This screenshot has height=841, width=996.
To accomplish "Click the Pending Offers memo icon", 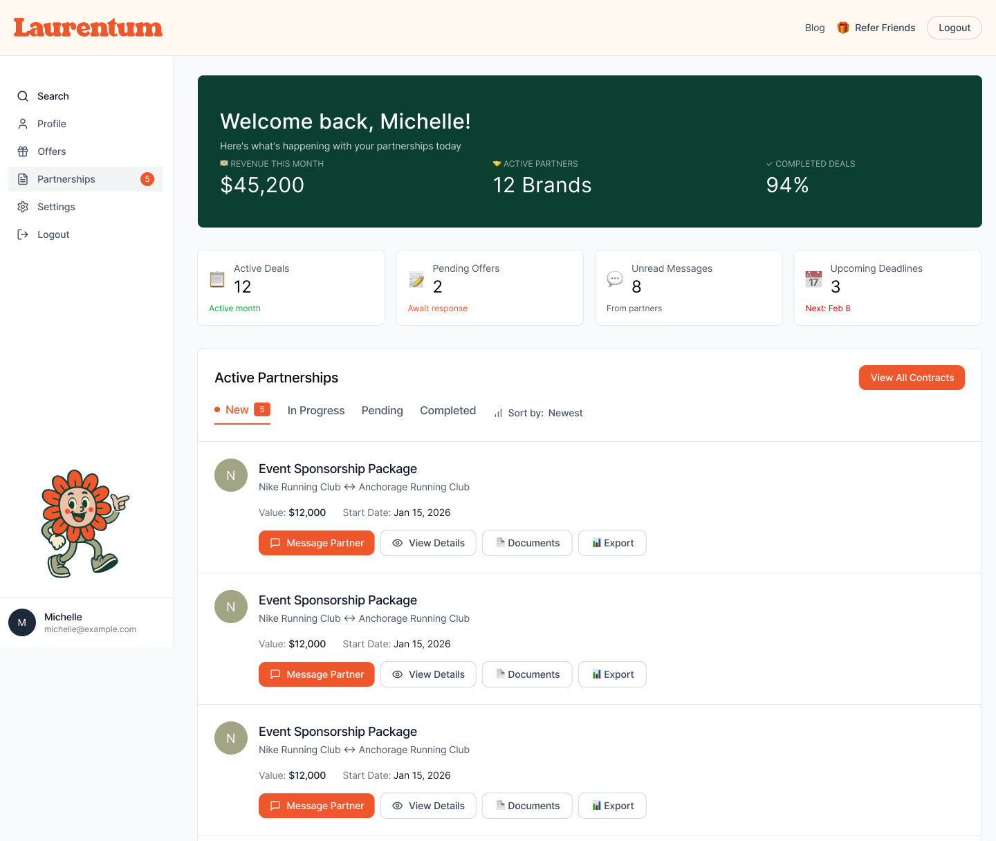I will coord(416,279).
